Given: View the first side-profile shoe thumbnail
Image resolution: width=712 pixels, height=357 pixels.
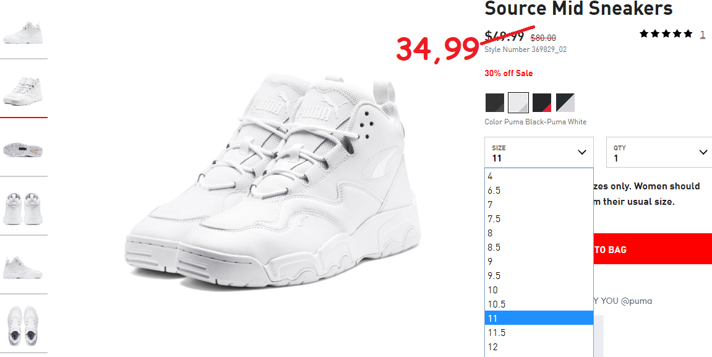Looking at the screenshot, I should (x=23, y=33).
